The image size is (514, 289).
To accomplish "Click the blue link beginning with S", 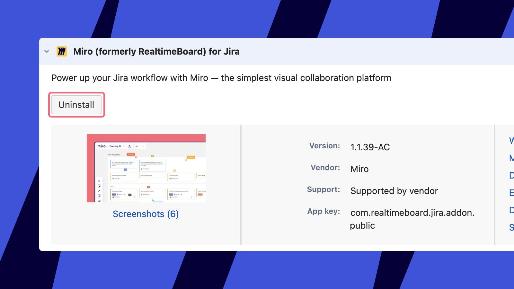I will click(511, 228).
